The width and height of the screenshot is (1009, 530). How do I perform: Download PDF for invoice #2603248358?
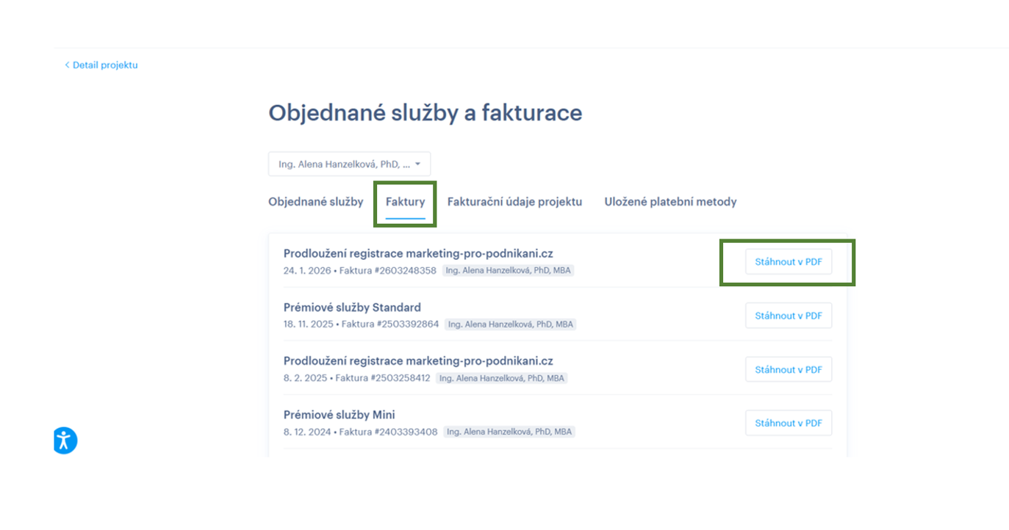tap(789, 262)
